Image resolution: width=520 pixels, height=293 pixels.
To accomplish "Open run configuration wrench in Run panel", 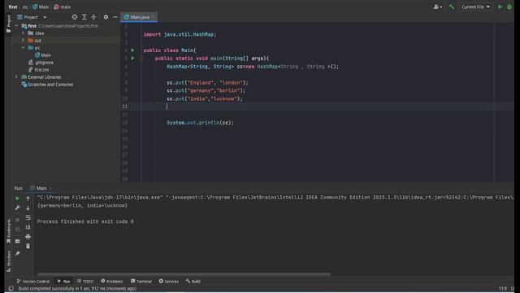I will [18, 208].
